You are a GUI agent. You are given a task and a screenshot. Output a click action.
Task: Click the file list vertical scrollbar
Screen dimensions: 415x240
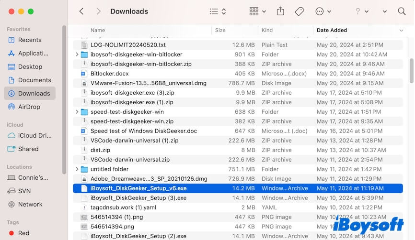pos(411,71)
